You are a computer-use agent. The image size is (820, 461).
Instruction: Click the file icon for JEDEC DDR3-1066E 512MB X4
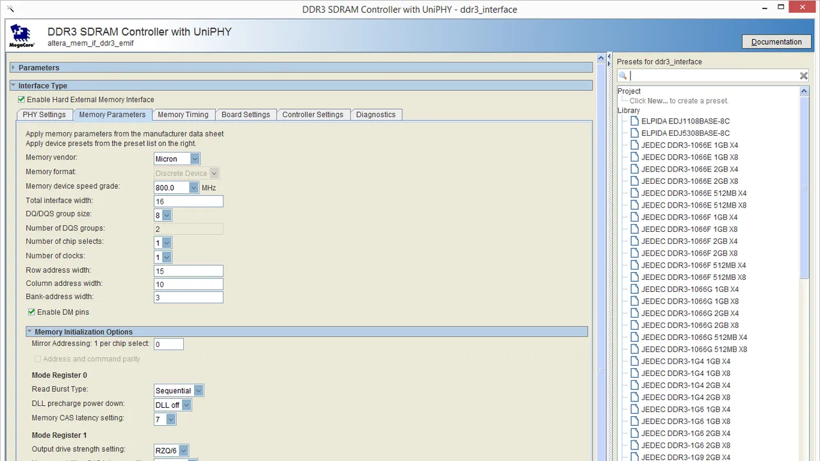pos(634,193)
